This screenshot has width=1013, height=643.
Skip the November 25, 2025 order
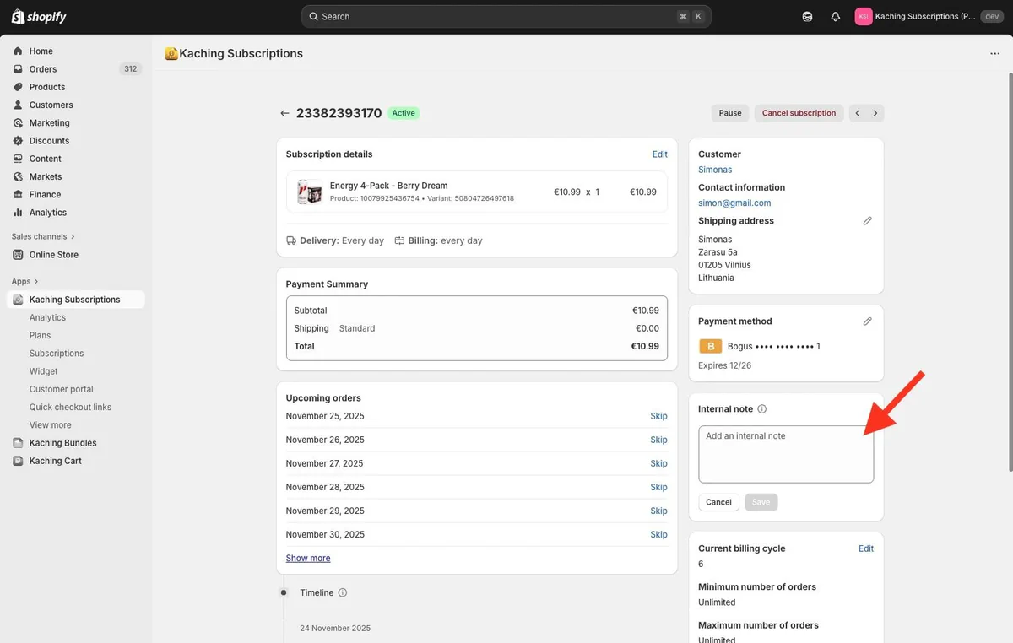659,416
